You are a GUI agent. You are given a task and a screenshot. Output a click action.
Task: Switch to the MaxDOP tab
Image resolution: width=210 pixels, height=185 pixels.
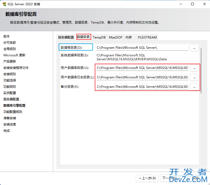click(x=115, y=37)
